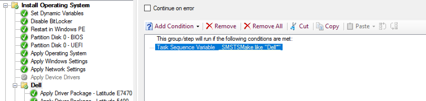The height and width of the screenshot is (101, 426).
Task: Click the Remove All red X icon
Action: 247,26
